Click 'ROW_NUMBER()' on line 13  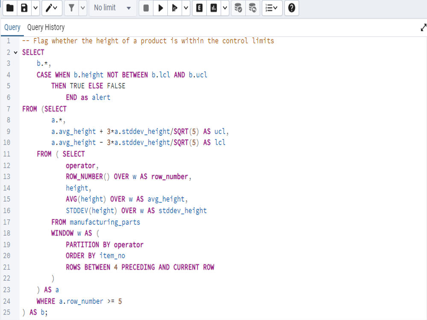coord(88,177)
